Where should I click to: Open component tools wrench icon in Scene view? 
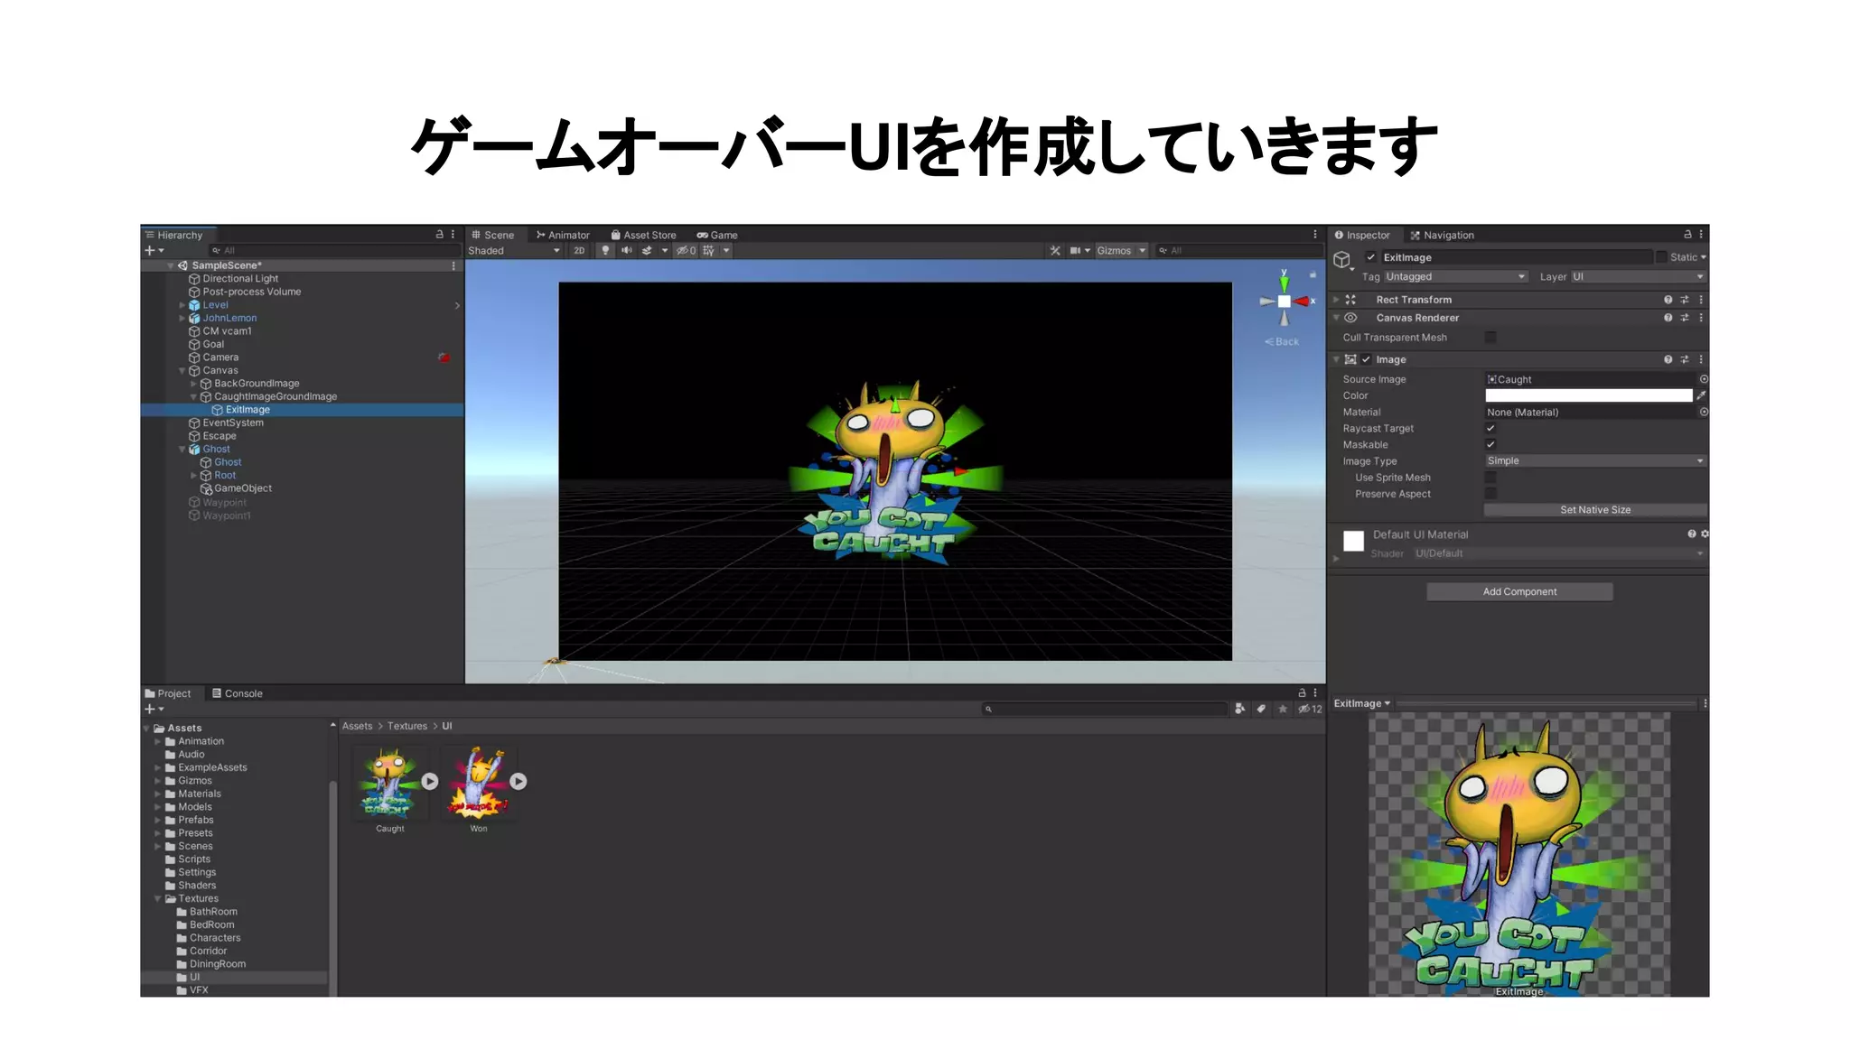coord(1055,251)
